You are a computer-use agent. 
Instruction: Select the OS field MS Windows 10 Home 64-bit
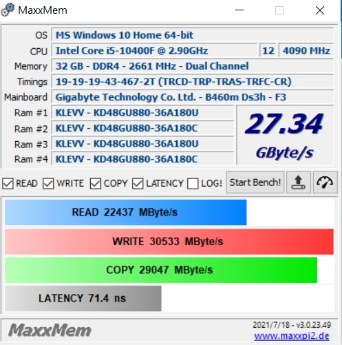point(193,35)
